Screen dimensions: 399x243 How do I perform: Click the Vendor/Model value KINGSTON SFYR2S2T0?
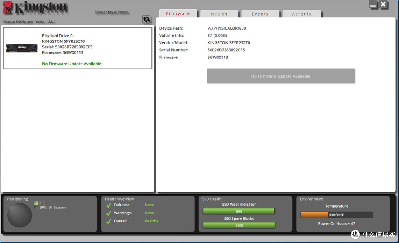click(x=229, y=43)
